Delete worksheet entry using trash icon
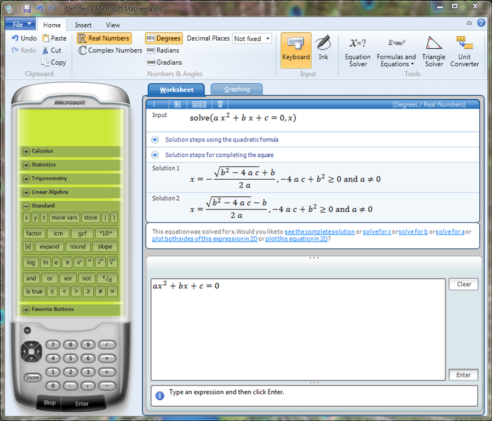 [220, 104]
